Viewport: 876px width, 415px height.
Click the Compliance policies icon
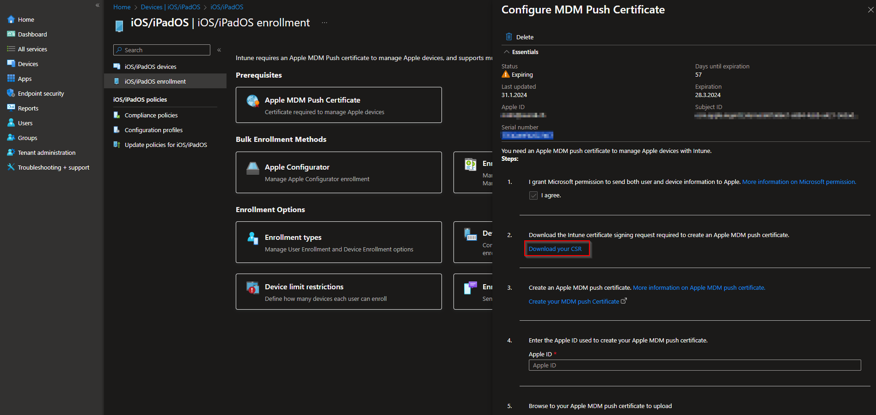(x=117, y=115)
